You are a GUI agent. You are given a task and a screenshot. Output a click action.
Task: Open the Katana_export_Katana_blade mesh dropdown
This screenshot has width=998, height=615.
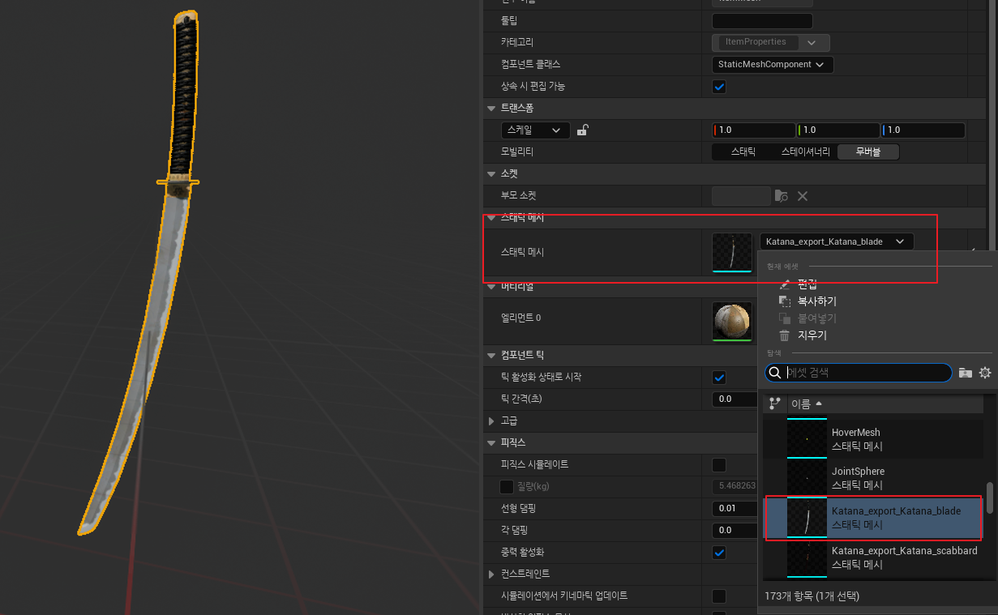[837, 241]
